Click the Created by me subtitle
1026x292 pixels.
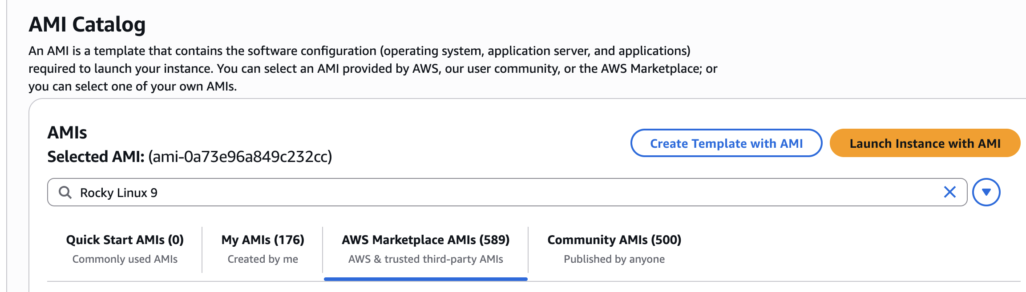[263, 259]
